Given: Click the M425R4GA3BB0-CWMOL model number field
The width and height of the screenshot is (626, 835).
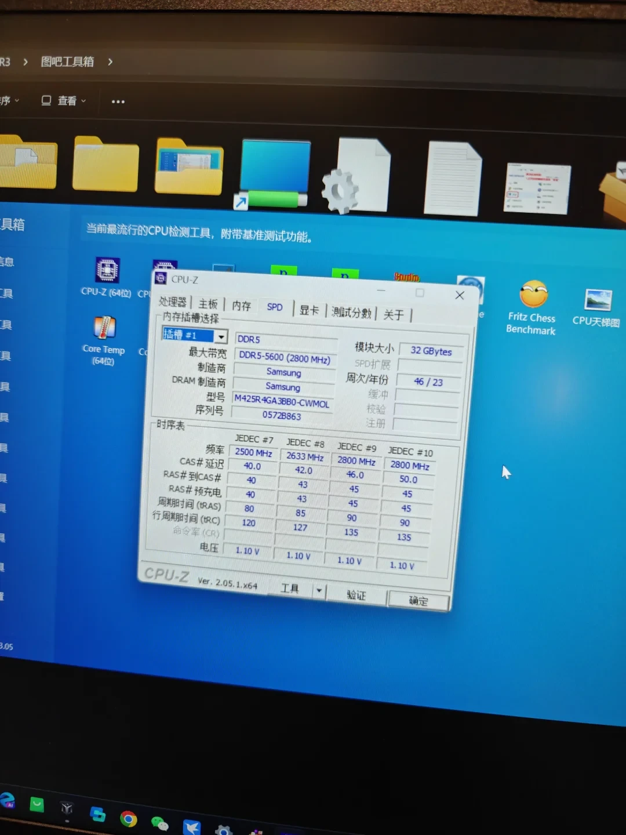Looking at the screenshot, I should pyautogui.click(x=282, y=401).
